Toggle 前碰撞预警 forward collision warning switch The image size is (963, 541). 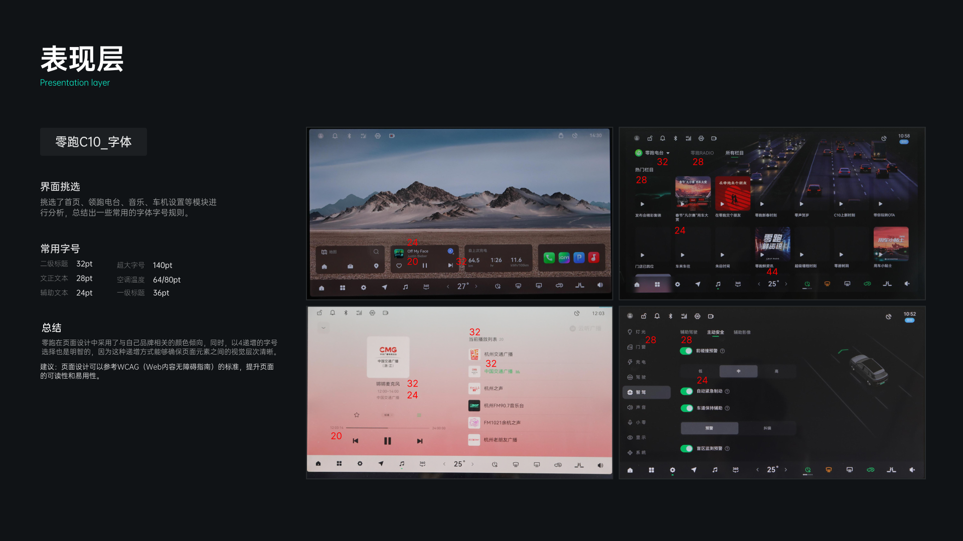coord(686,351)
